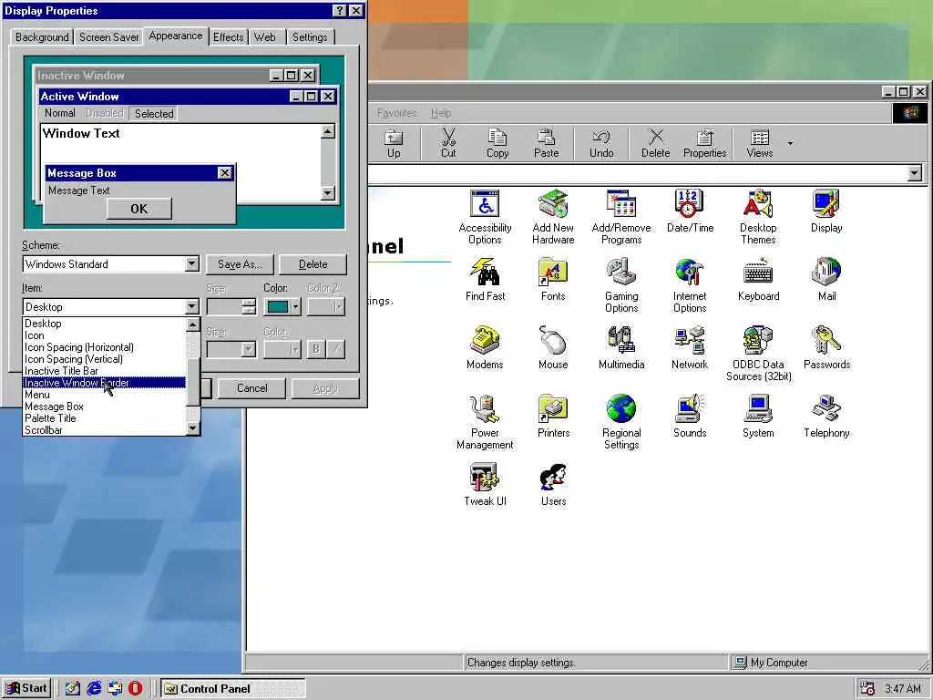This screenshot has height=700, width=933.
Task: Select Icon Spacing (Horizontal) in item list
Action: tap(104, 347)
